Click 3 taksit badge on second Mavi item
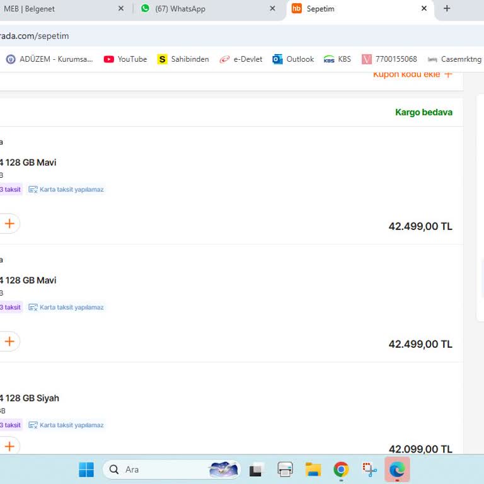Image resolution: width=484 pixels, height=484 pixels. point(11,308)
